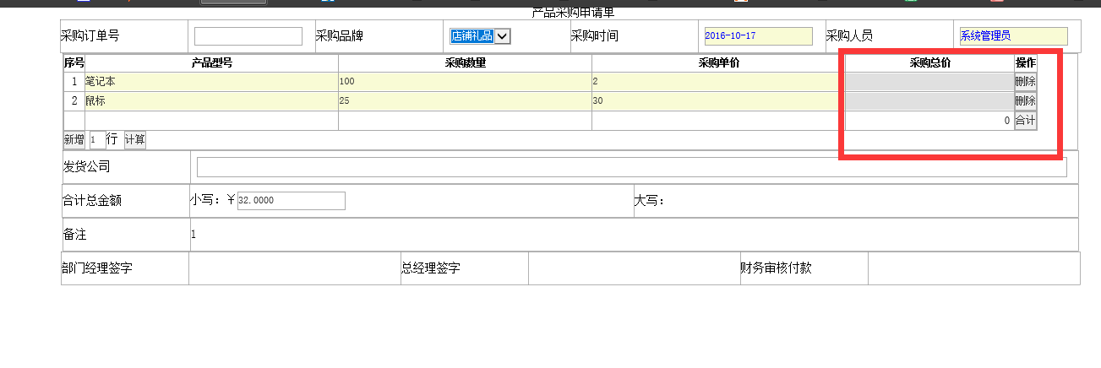Viewport: 1101px width, 368px height.
Task: Delete the 鼠标 row with 删除
Action: click(1025, 101)
